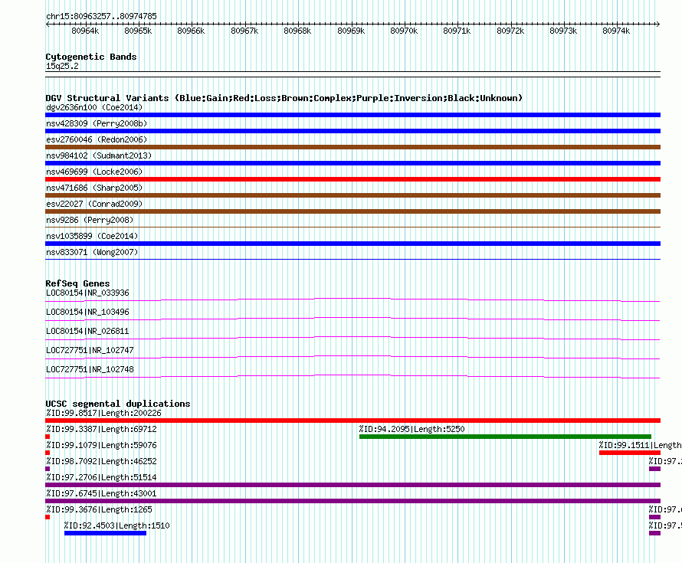
Task: Select the purple %ID:97.2706 Length:51514 duplication bar
Action: (352, 485)
